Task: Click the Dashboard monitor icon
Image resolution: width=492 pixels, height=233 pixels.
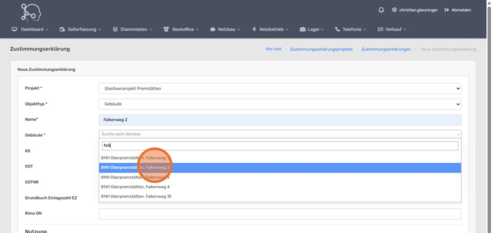Action: [x=15, y=29]
